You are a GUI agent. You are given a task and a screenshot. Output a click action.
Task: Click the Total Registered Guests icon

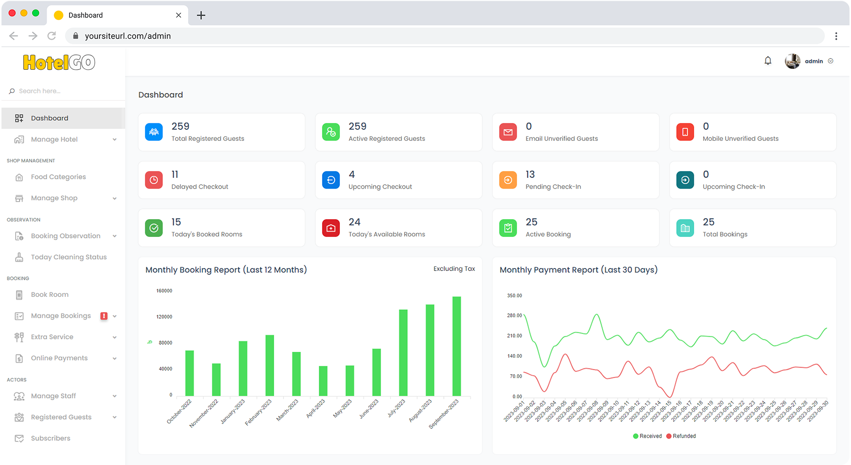(x=154, y=132)
